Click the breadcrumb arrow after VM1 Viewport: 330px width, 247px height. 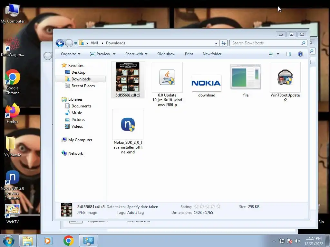click(x=102, y=43)
